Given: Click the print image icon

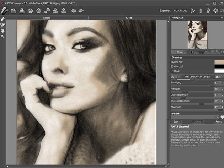Looking at the screenshot, I should (30, 11).
